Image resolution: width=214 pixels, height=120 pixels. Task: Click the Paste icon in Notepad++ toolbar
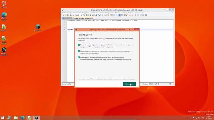[87, 15]
